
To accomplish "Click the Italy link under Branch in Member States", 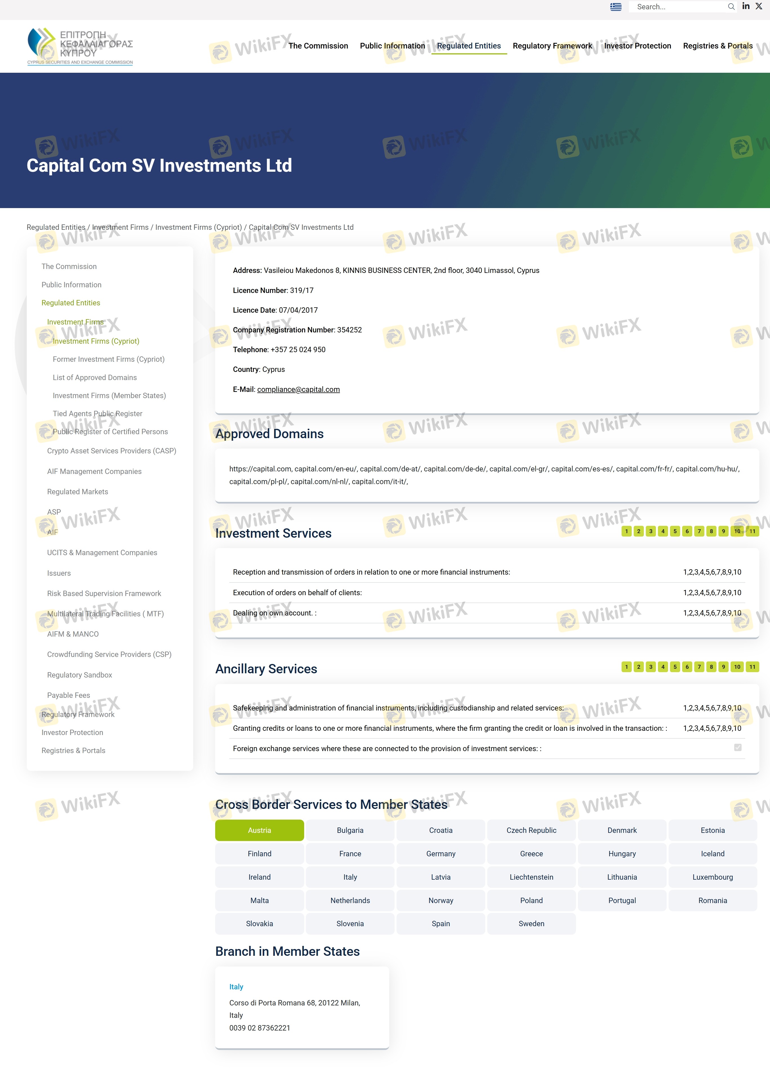I will 236,987.
